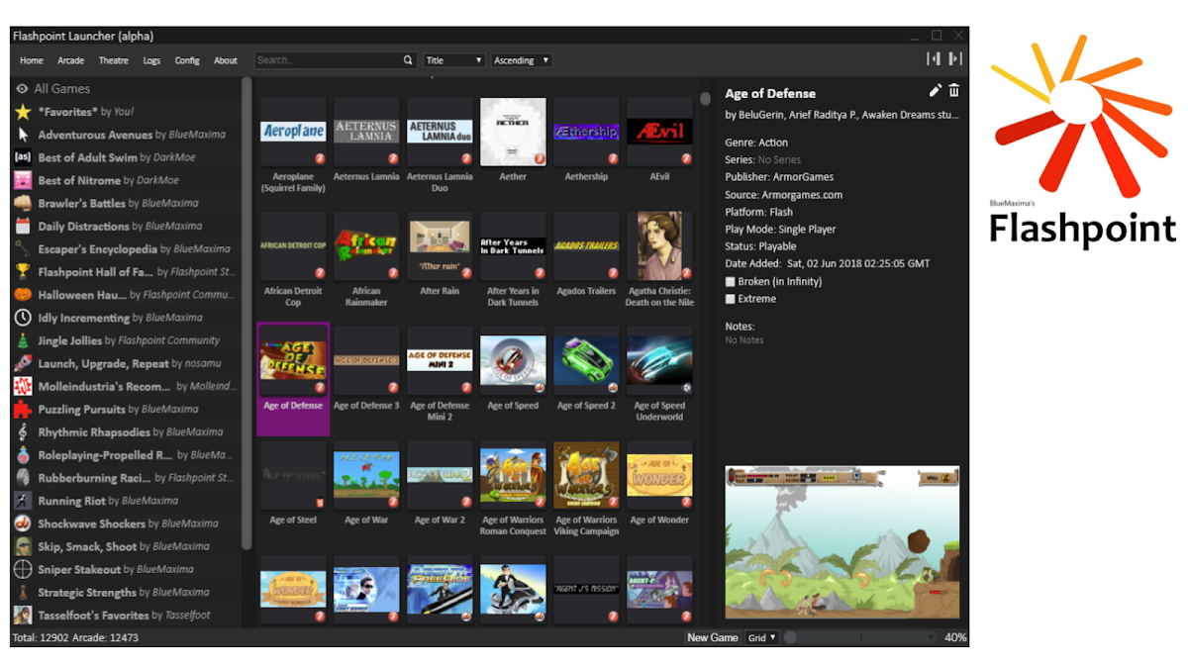
Task: Click the star icon beside *Favorites*
Action: pos(23,112)
